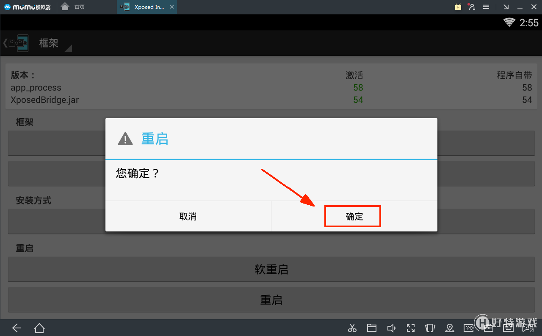The image size is (542, 336).
Task: Click the shake device icon
Action: pyautogui.click(x=430, y=328)
